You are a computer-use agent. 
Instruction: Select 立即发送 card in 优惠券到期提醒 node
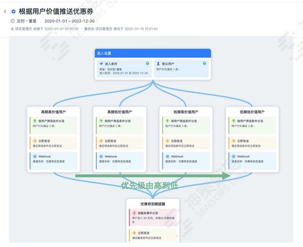153,235
